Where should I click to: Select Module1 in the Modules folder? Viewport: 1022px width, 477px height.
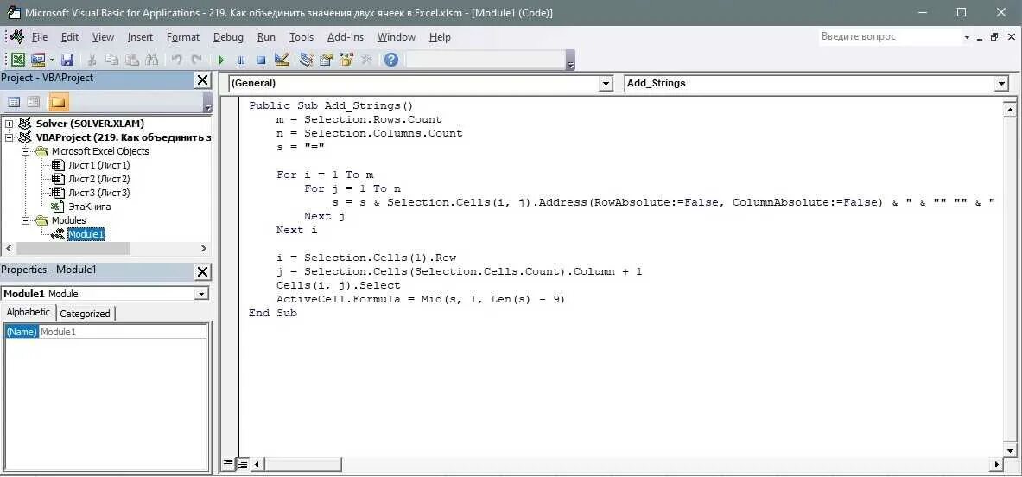click(86, 234)
